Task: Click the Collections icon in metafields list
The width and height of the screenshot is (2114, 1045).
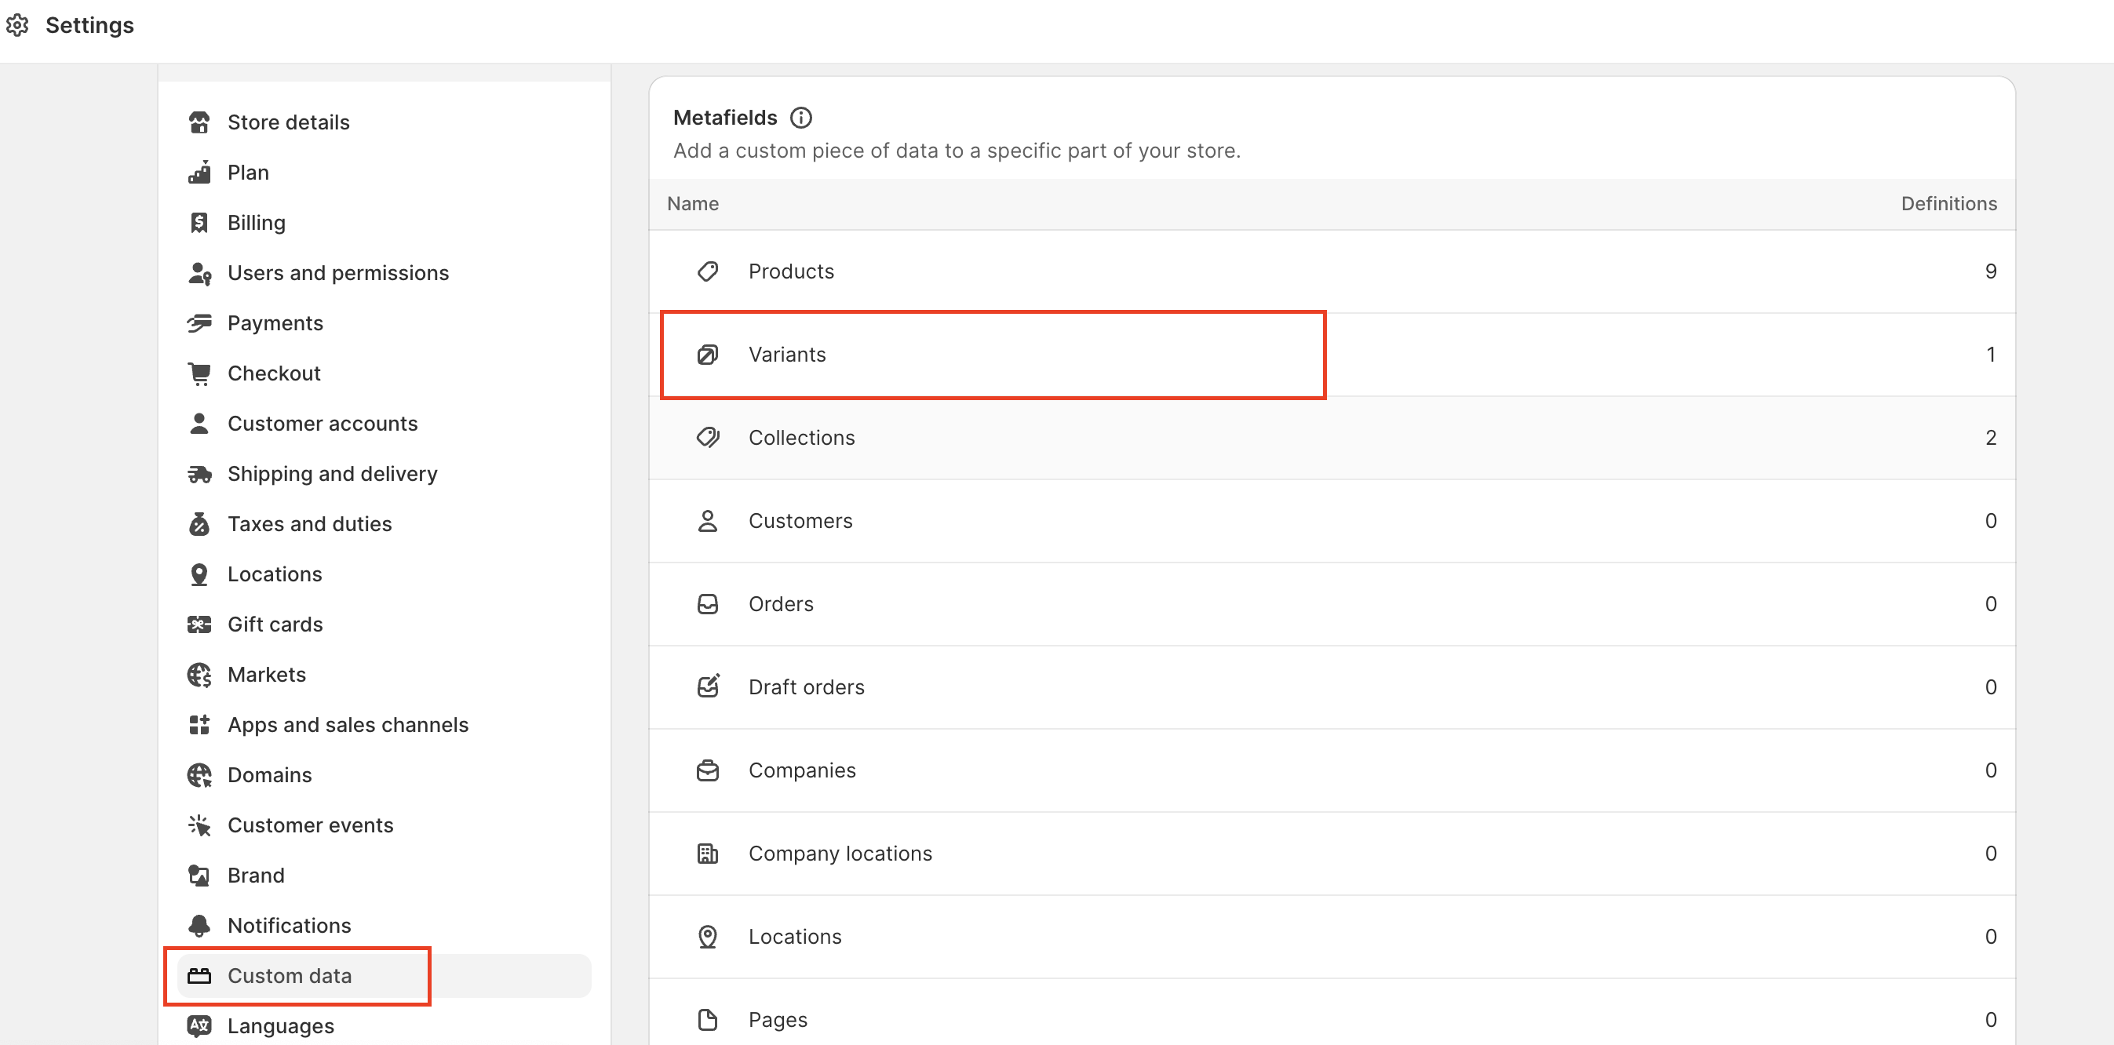Action: click(707, 438)
